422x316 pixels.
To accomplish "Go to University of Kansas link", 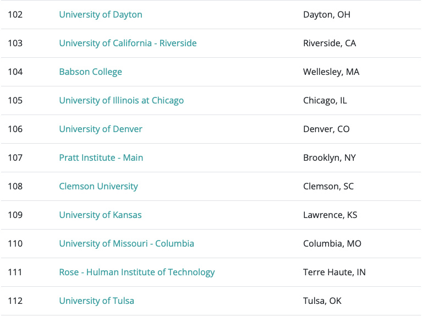I will [100, 215].
